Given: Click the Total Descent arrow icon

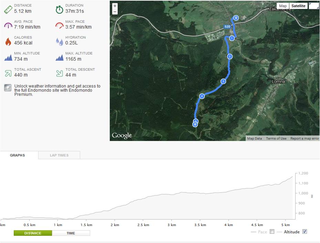Looking at the screenshot, I should (x=59, y=73).
